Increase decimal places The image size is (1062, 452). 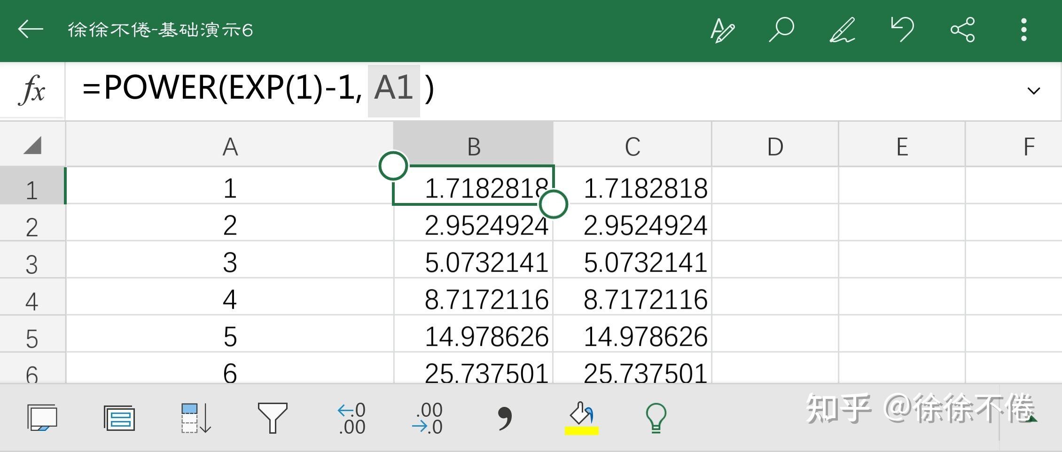[x=351, y=418]
